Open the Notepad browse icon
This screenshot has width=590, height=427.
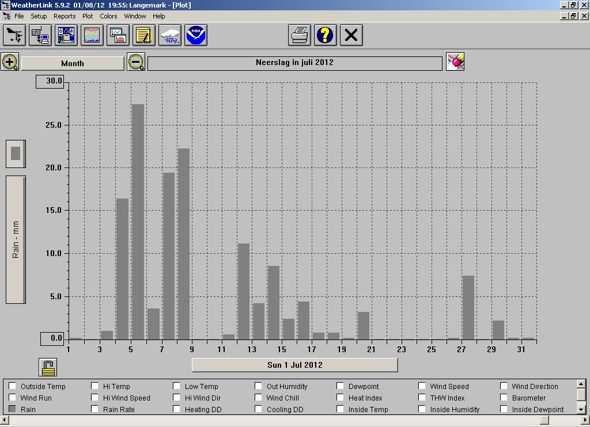(x=144, y=35)
